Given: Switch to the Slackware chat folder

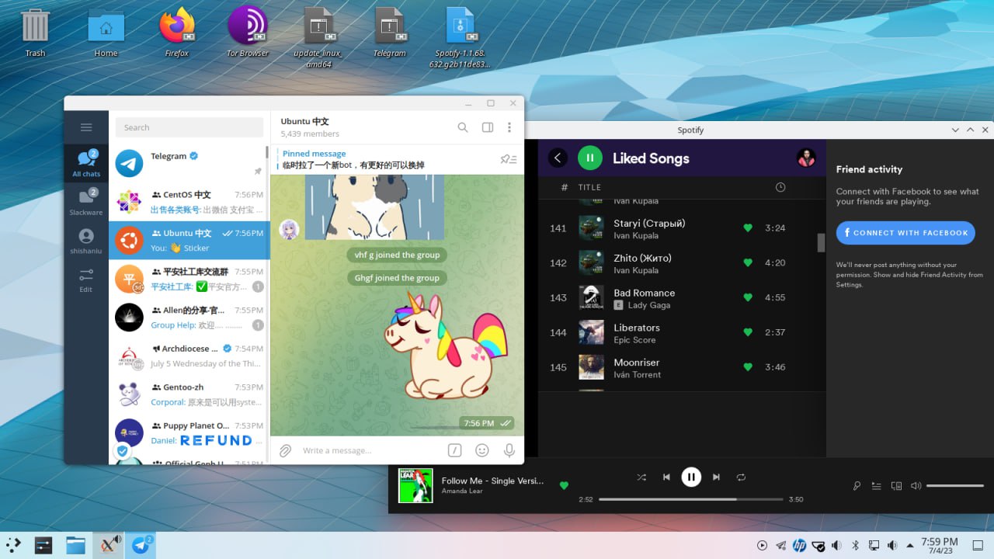Looking at the screenshot, I should [x=86, y=202].
